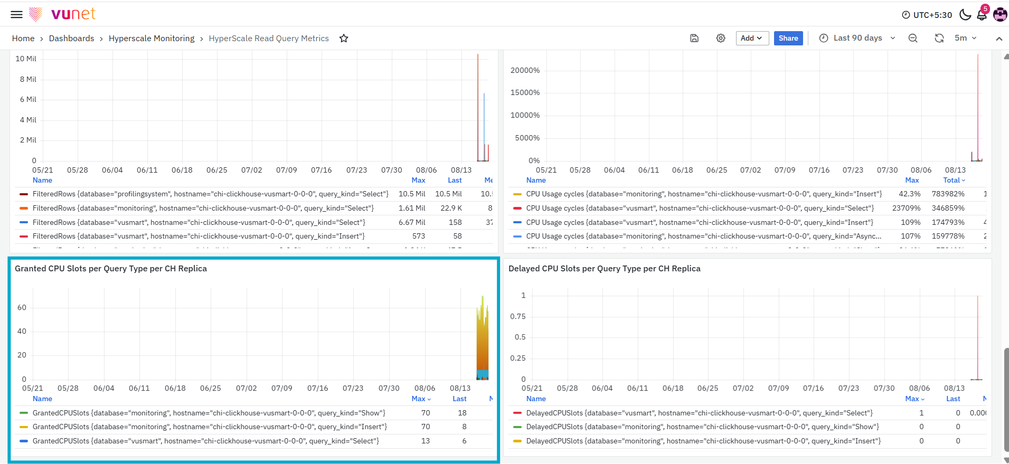This screenshot has width=1009, height=464.
Task: Open the user profile avatar
Action: (1000, 14)
